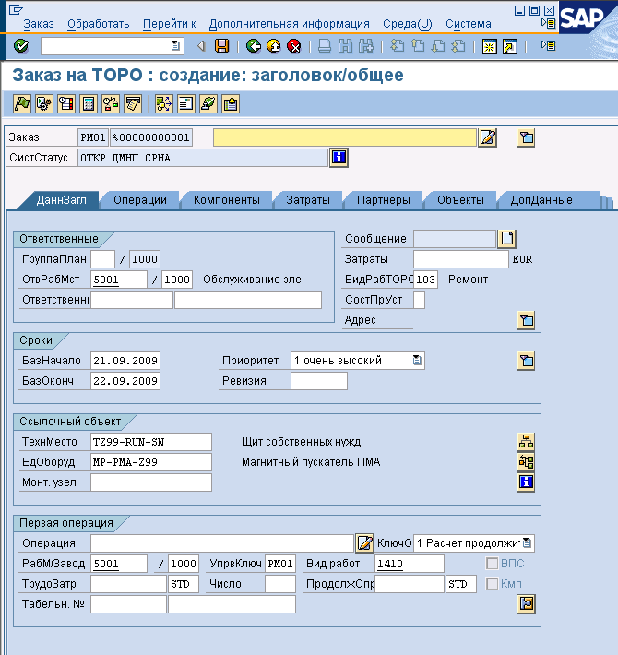The image size is (618, 655).
Task: Click the gear settings application toolbar icon
Action: [x=44, y=103]
